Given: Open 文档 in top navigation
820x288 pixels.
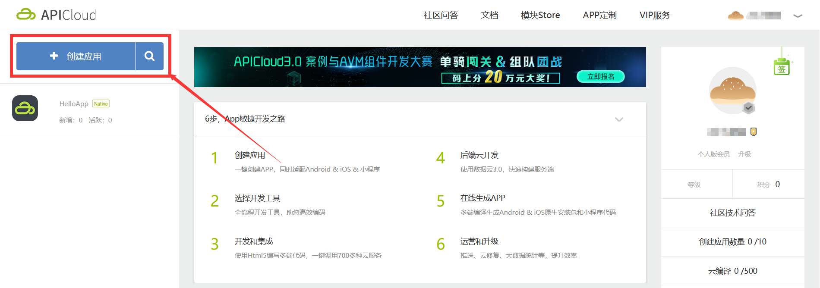Looking at the screenshot, I should (x=489, y=15).
